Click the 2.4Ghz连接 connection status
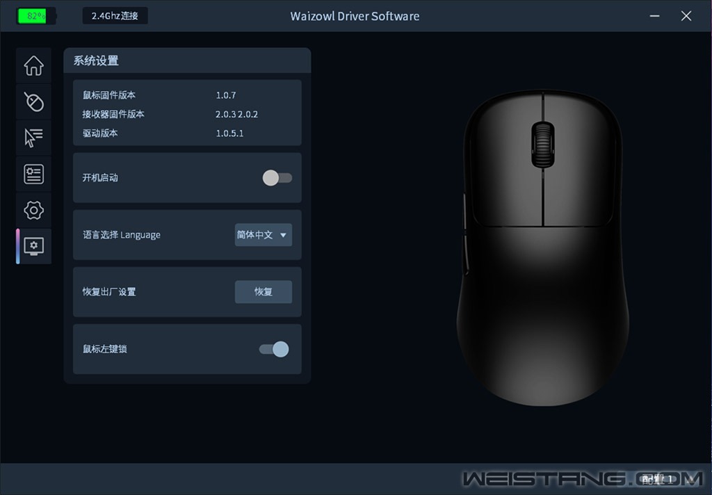The width and height of the screenshot is (712, 495). (x=115, y=16)
